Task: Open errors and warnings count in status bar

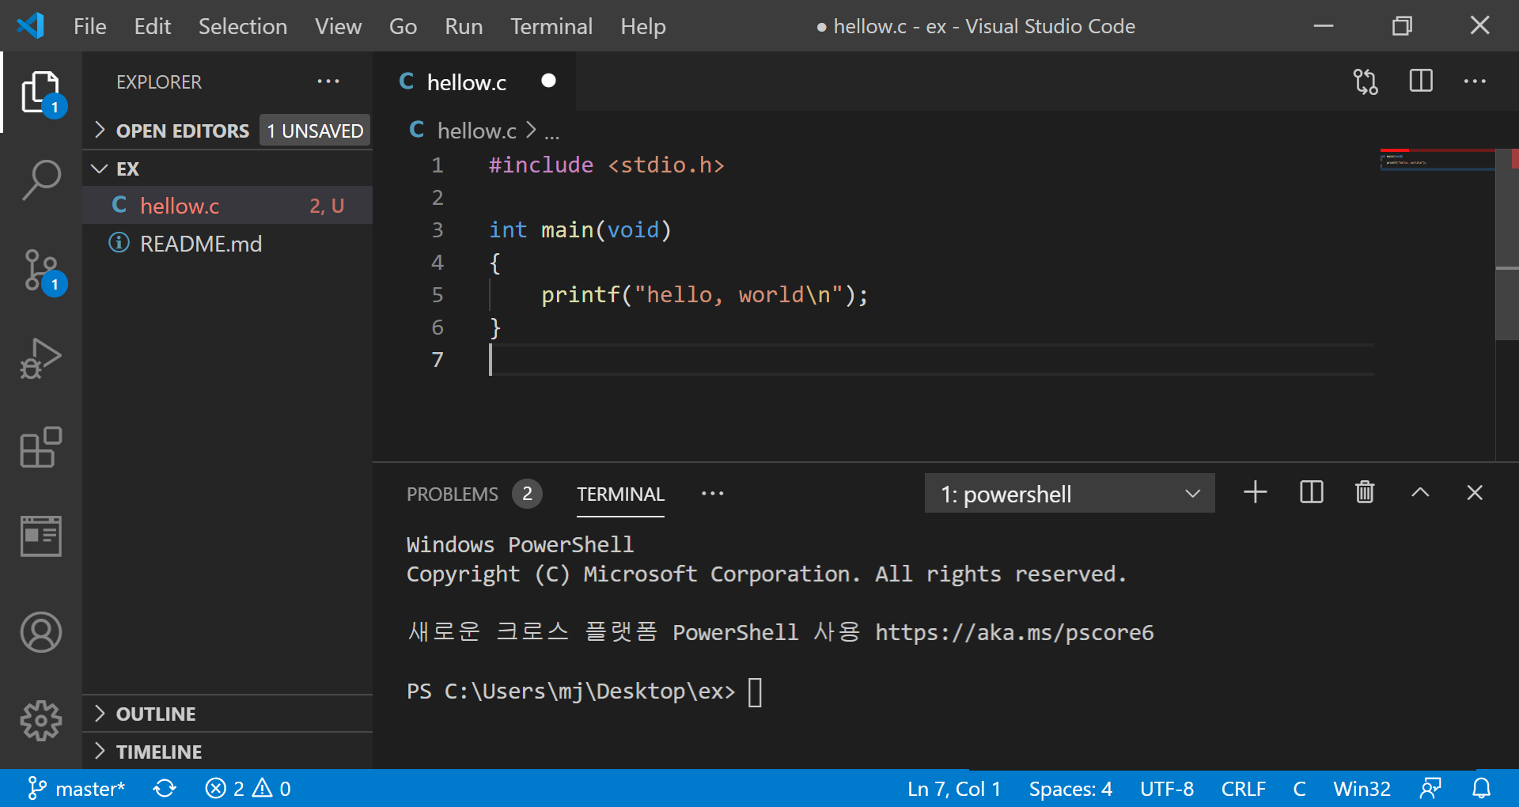Action: pos(248,789)
